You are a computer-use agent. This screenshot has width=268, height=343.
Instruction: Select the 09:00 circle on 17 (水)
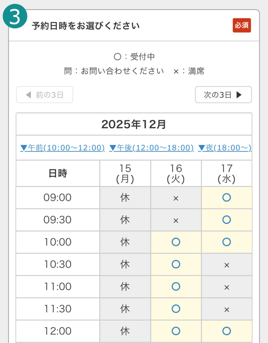tap(226, 198)
